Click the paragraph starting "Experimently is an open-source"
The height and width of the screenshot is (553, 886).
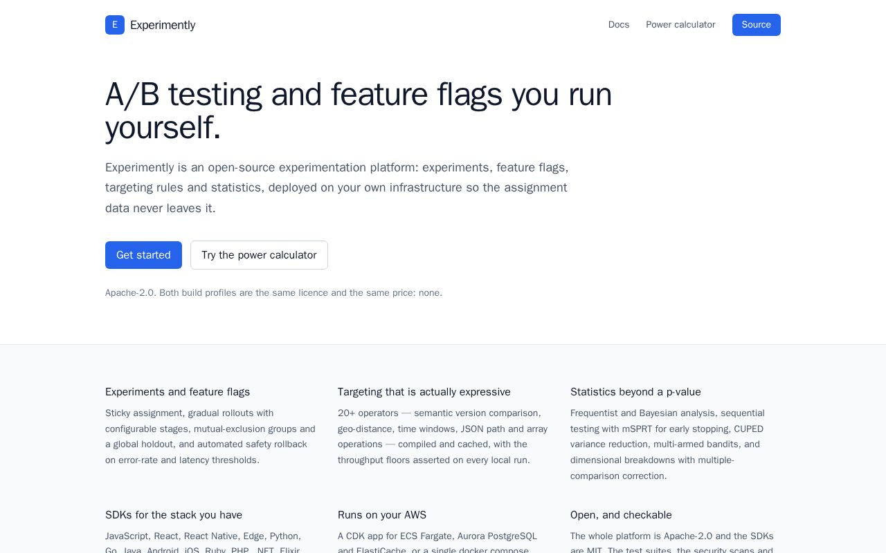pyautogui.click(x=337, y=188)
